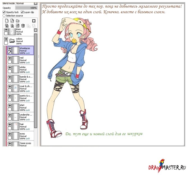Viewport: 188px width, 175px height.
Task: Select the 'red' layer name
Action: point(22,58)
